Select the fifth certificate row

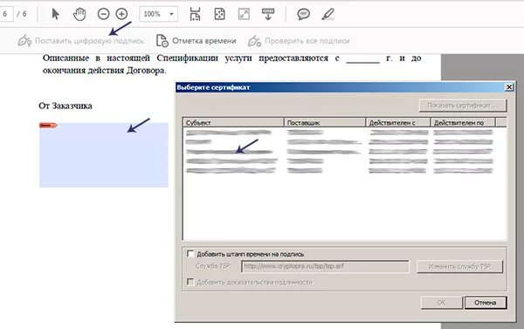[x=339, y=171]
